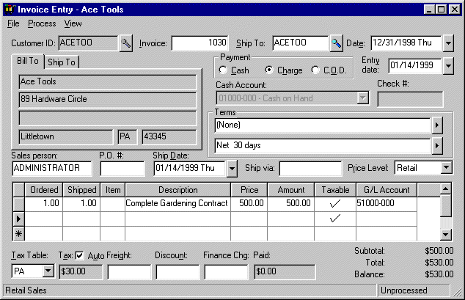The height and width of the screenshot is (300, 465).
Task: Open the invoice Date dropdown
Action: coord(449,43)
